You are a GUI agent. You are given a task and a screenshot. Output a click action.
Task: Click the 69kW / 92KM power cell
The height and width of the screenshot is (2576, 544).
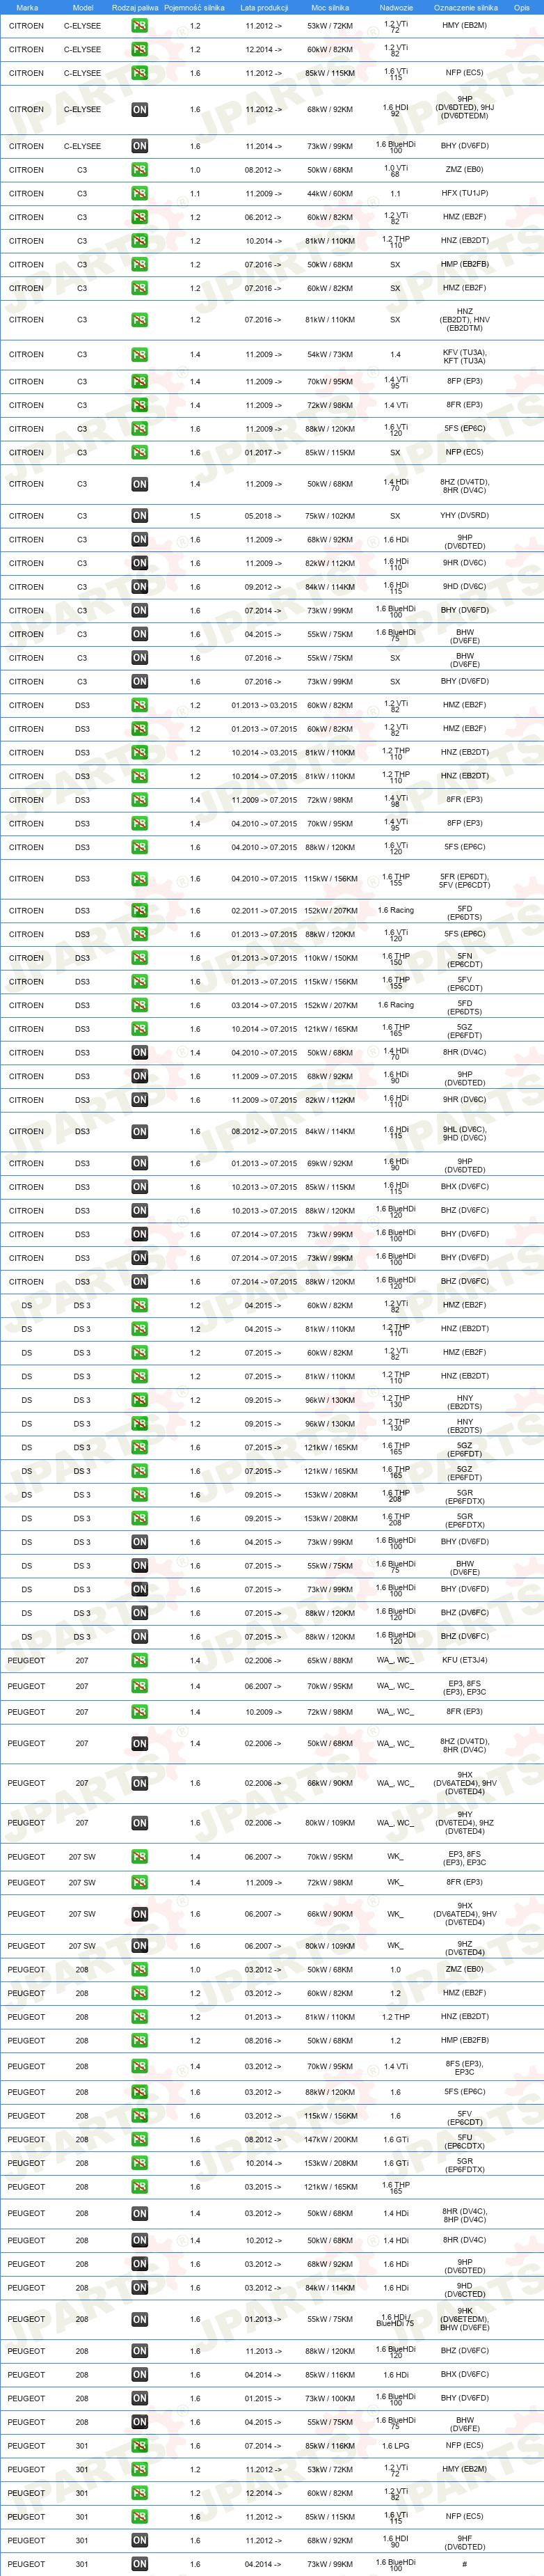coord(330,1163)
